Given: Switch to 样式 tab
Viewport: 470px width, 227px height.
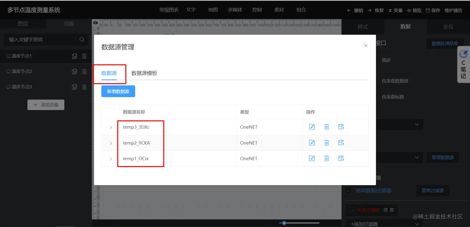Looking at the screenshot, I should coord(363,27).
